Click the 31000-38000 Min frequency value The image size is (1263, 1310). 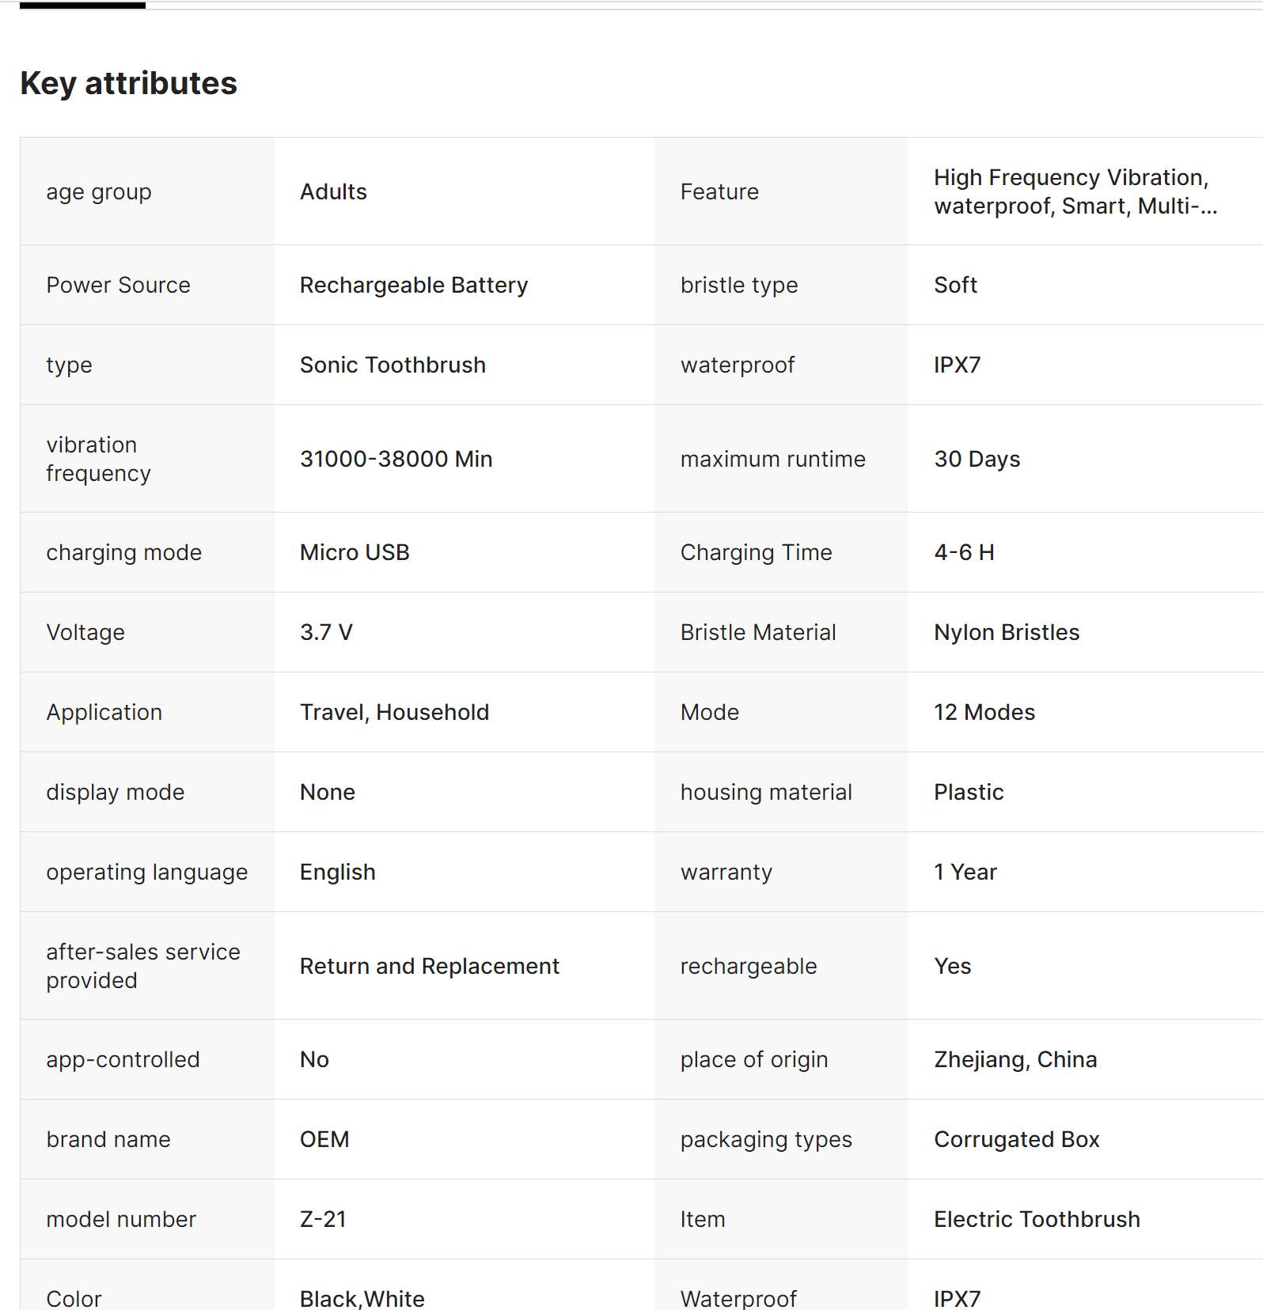point(396,459)
